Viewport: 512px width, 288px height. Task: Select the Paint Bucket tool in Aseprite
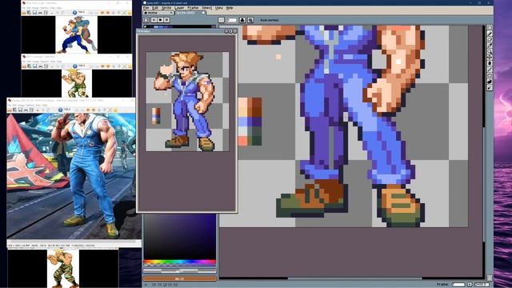coord(490,62)
